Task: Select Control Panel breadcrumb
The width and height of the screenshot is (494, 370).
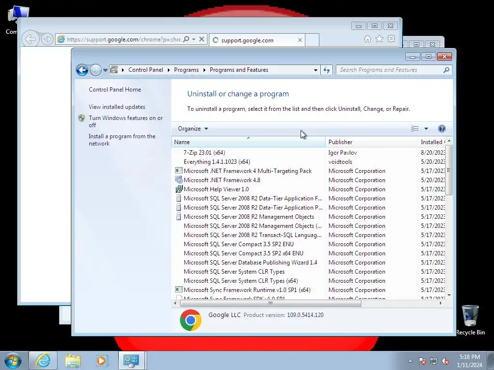Action: click(x=146, y=70)
